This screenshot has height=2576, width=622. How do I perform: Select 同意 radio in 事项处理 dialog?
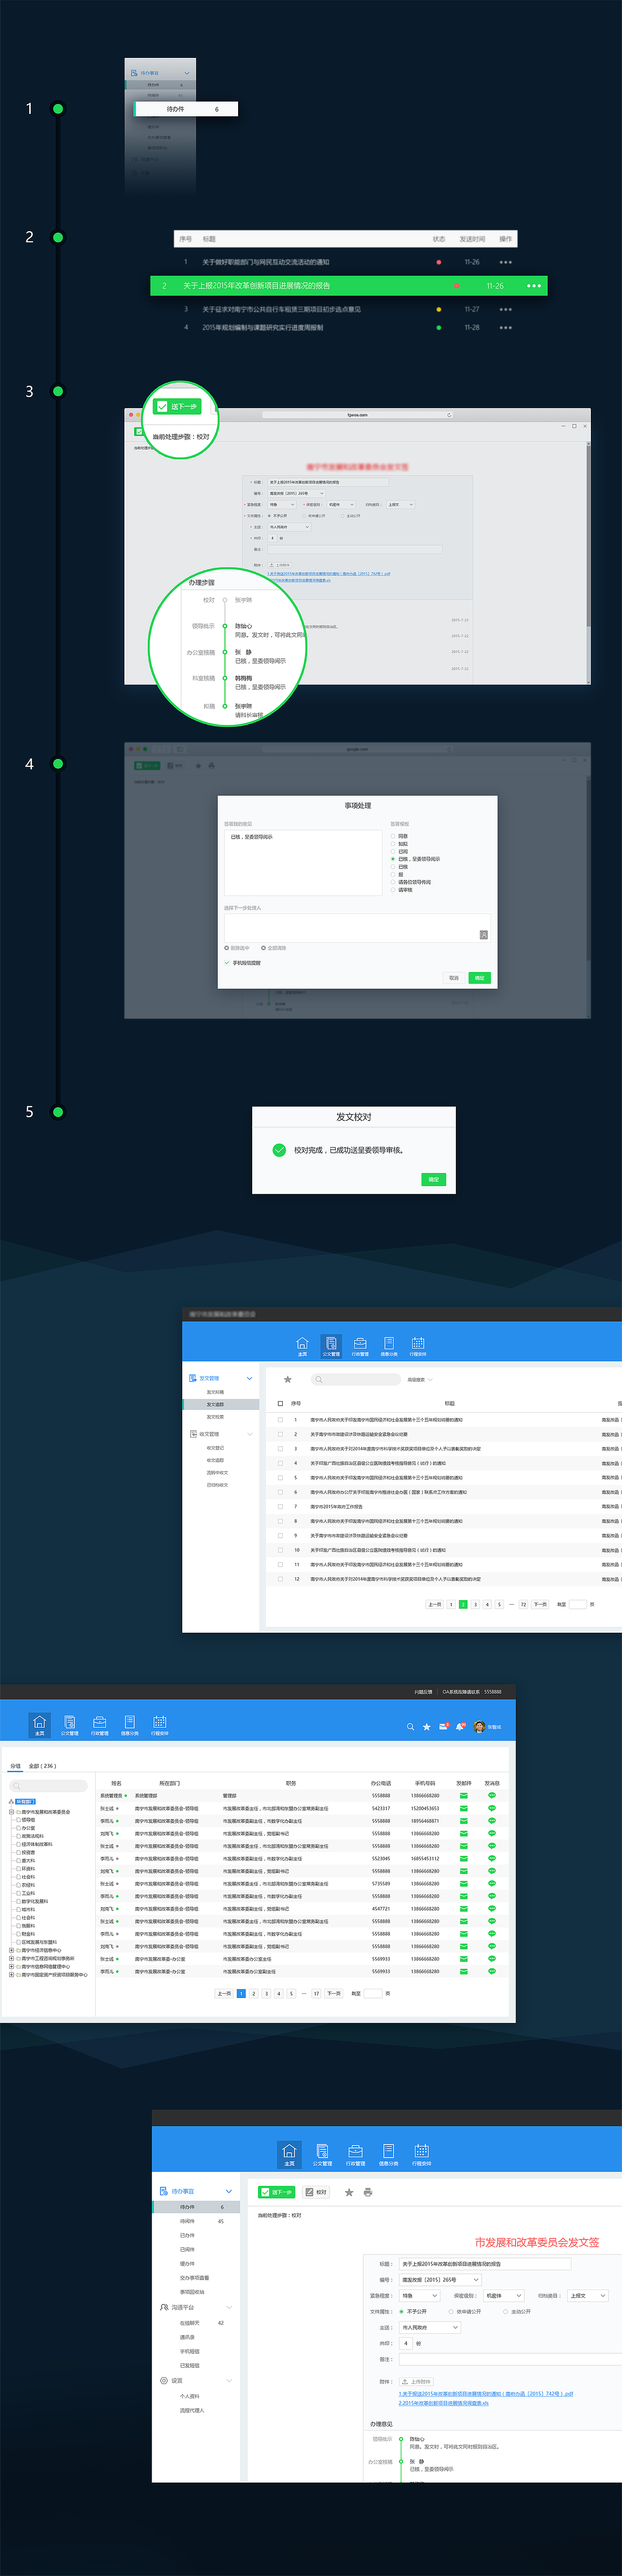(394, 836)
